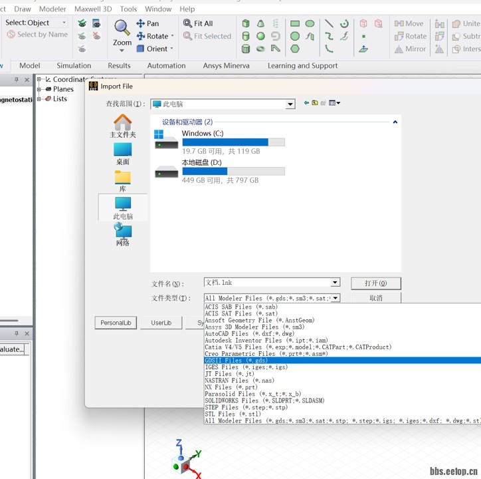
Task: Click the file name input field
Action: coord(268,282)
